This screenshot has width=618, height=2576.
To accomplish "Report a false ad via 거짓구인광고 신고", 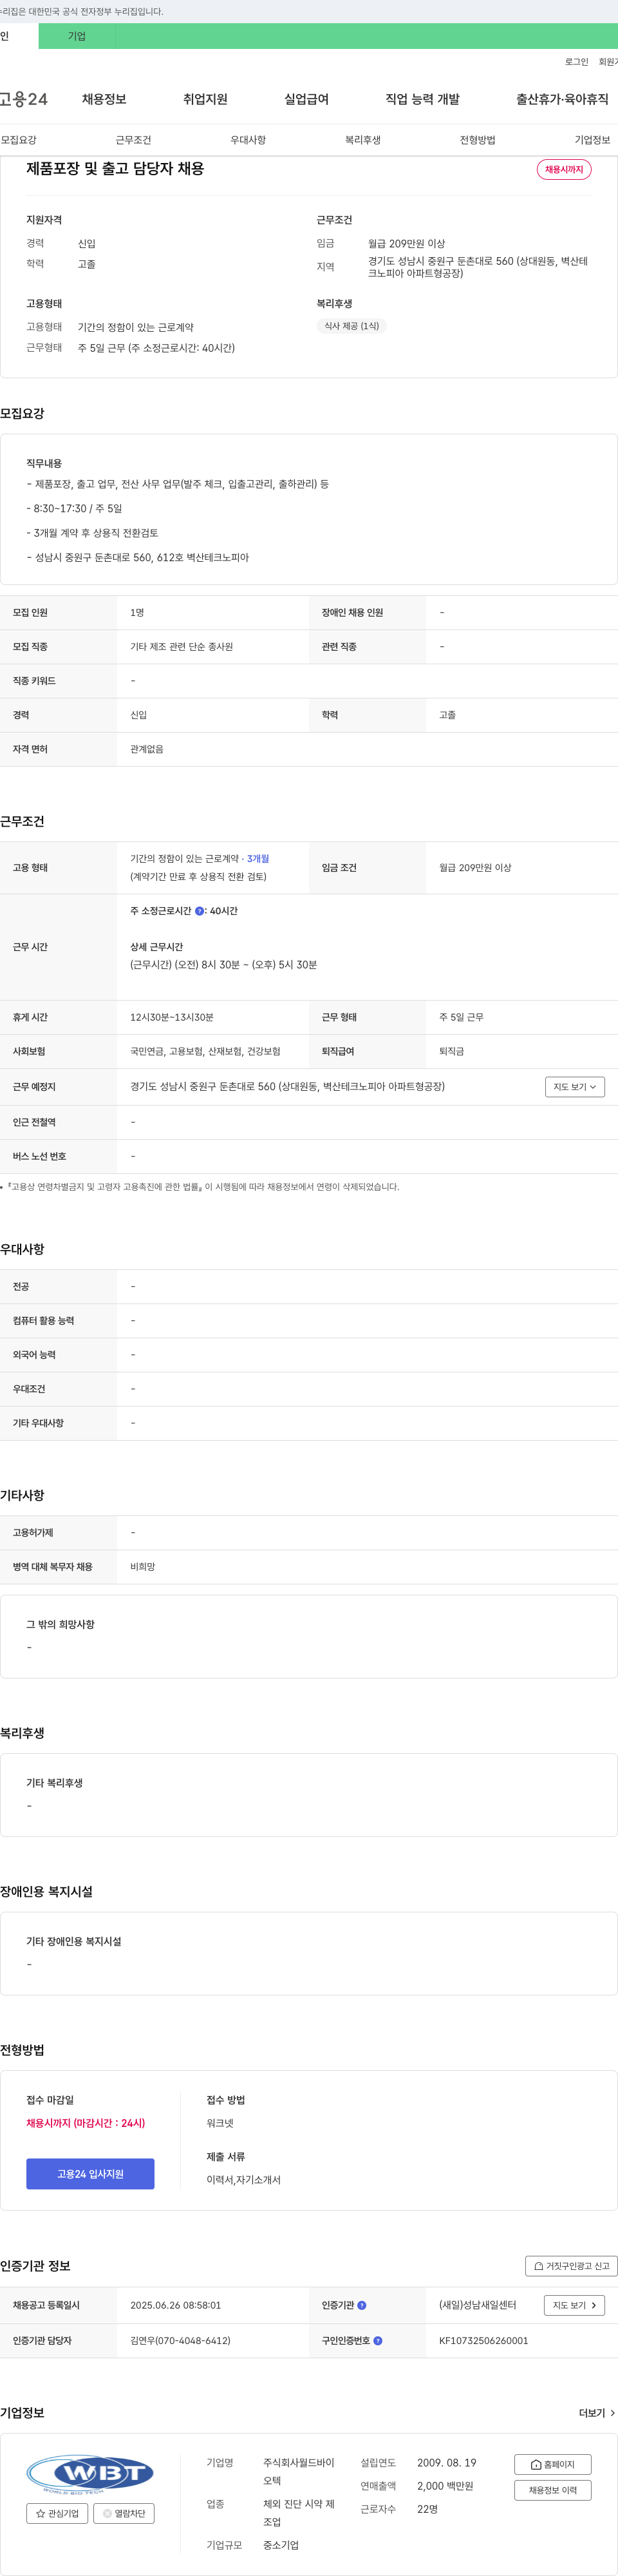I will (x=571, y=2266).
